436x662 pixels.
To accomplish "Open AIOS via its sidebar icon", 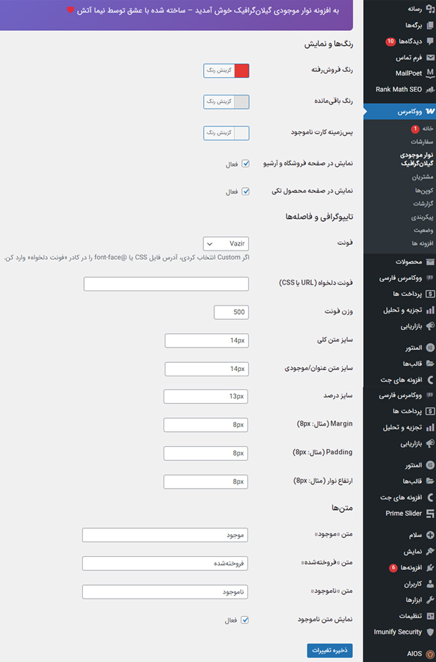I will 430,654.
